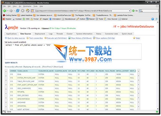
Task: Click Execute sql (Ctrl+Enter) link
Action: coord(57,38)
